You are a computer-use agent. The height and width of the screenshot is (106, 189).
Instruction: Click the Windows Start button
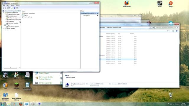(2, 104)
